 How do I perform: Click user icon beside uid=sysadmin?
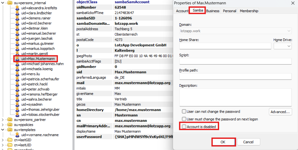tap(17, 104)
